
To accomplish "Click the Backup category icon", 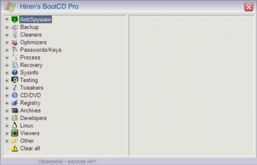I will (x=15, y=27).
